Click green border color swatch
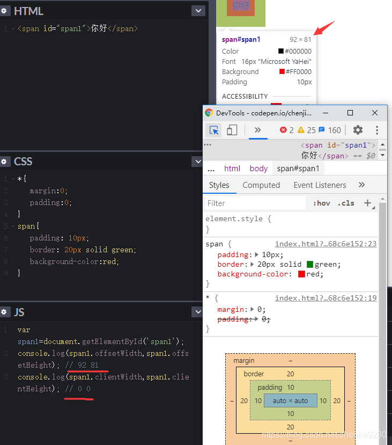 [310, 265]
